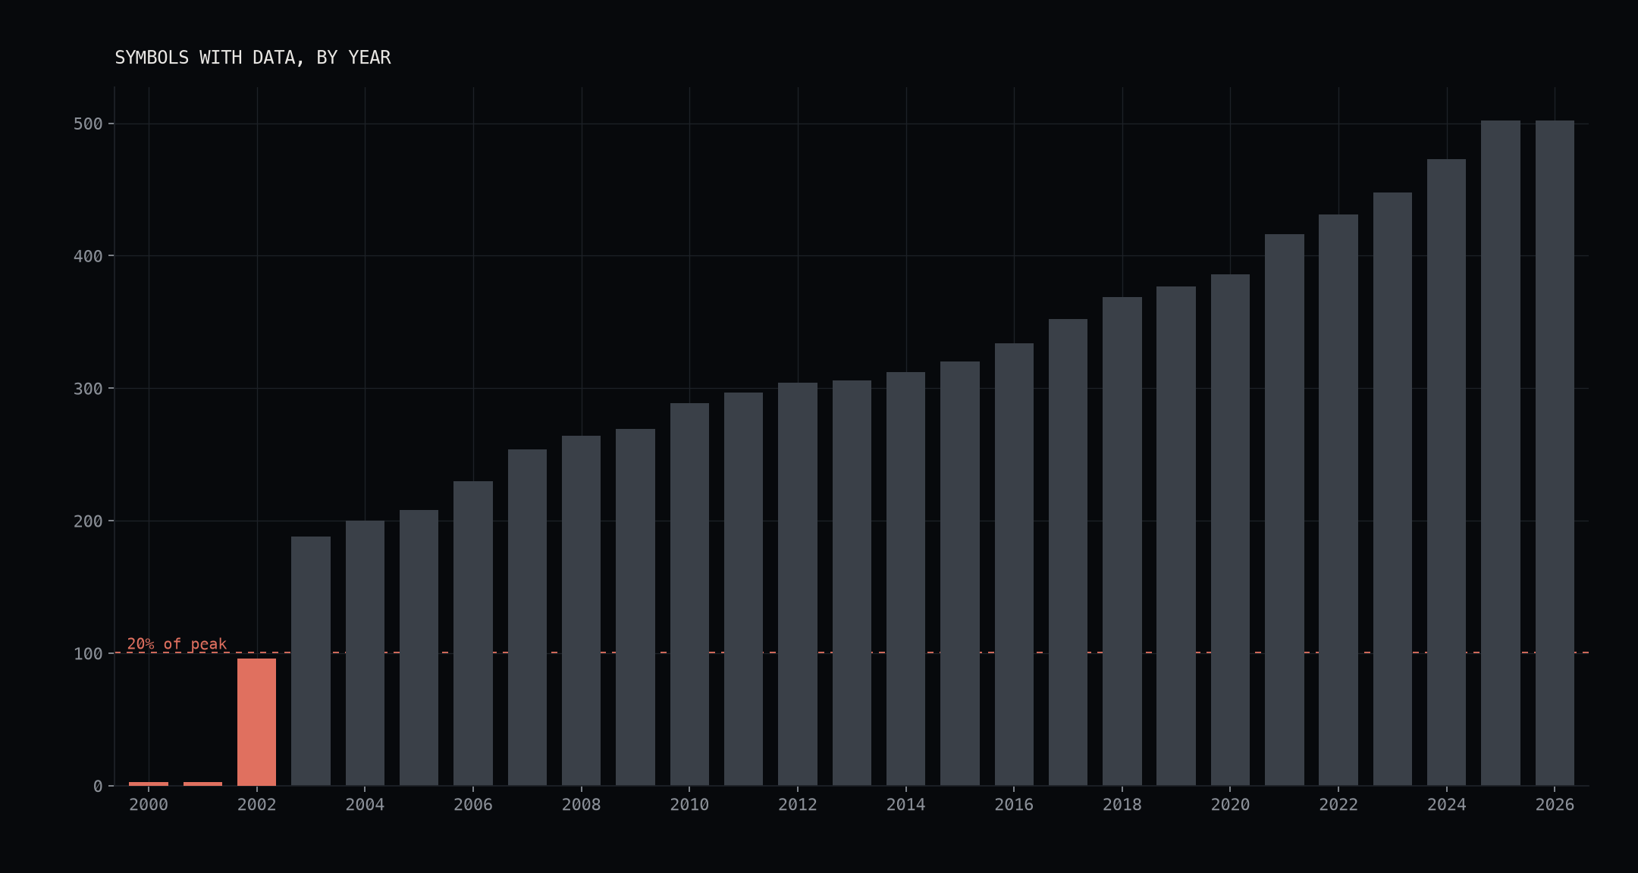Click the 2013 bar
This screenshot has width=1638, height=873.
click(x=852, y=583)
